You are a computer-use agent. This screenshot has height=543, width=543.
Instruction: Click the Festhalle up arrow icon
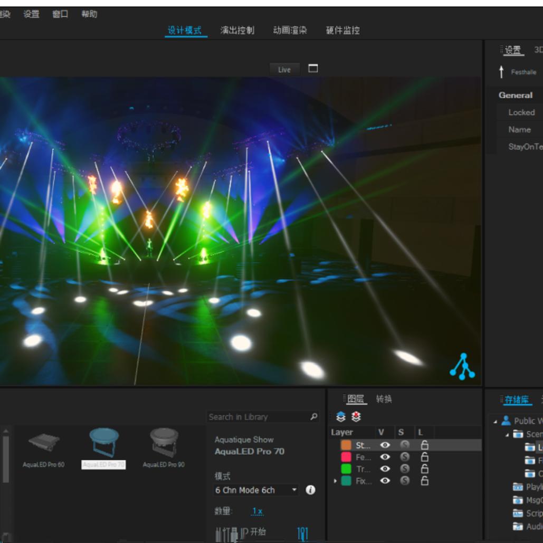[x=501, y=72]
